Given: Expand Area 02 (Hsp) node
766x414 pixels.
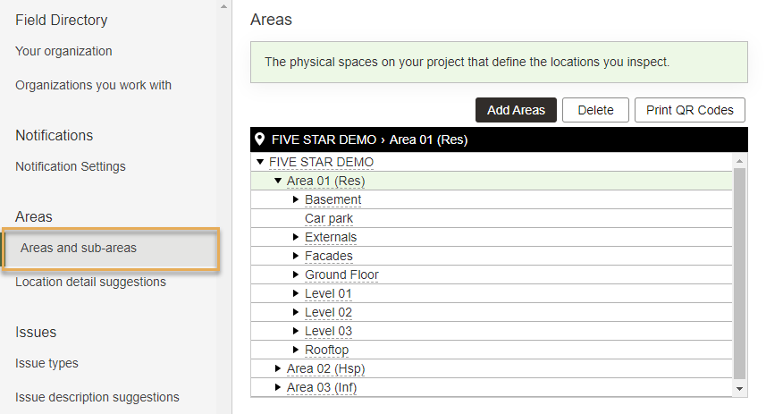Looking at the screenshot, I should 277,368.
